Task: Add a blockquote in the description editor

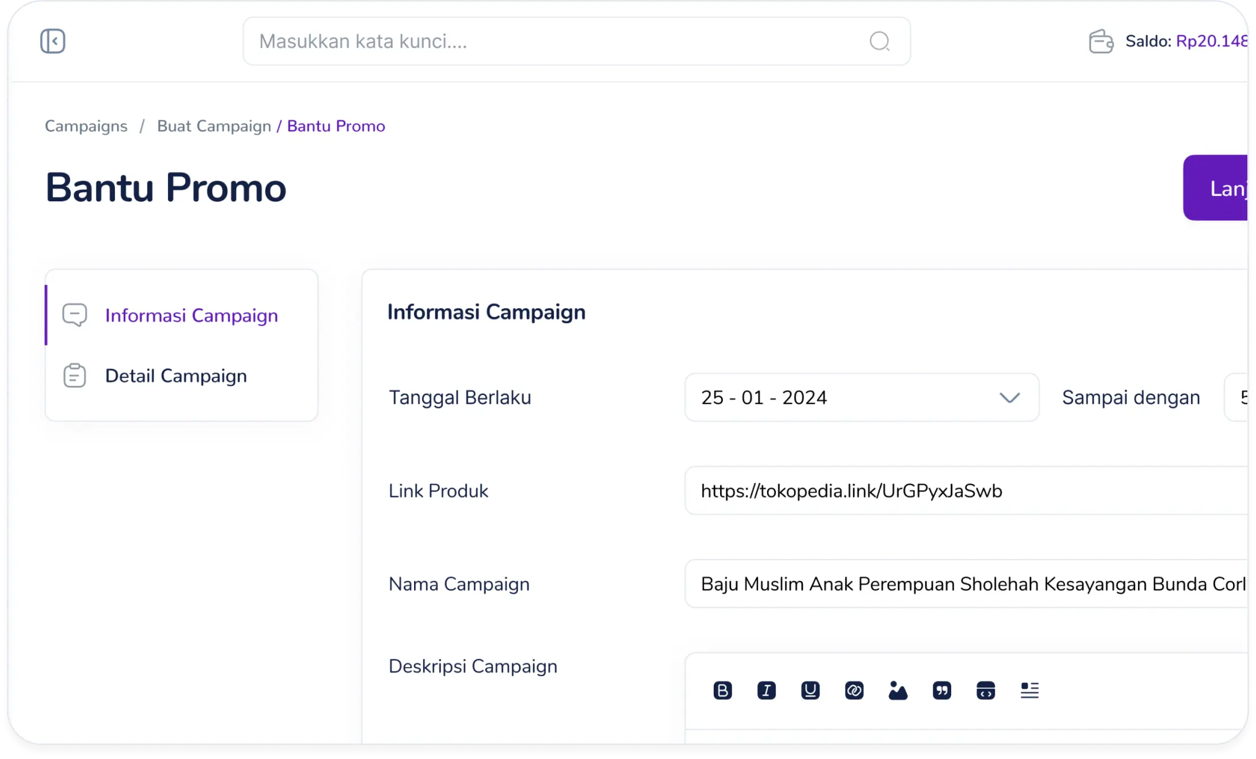Action: click(x=942, y=691)
